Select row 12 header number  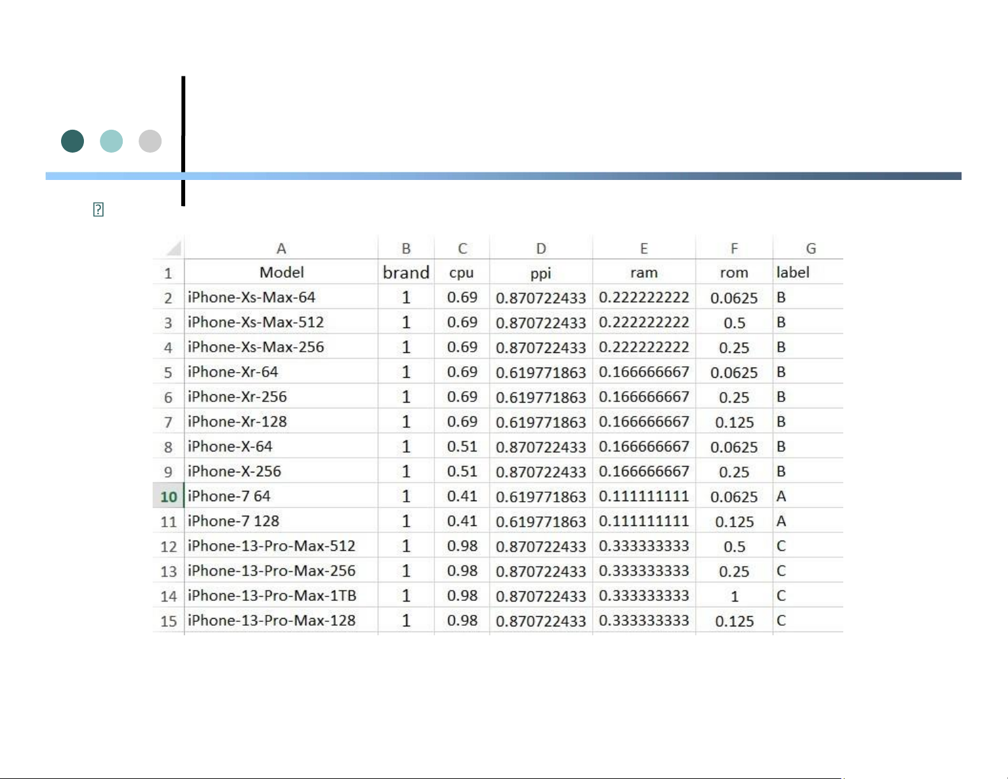coord(169,546)
